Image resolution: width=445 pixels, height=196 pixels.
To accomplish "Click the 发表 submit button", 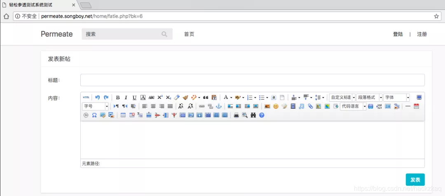I will (415, 180).
